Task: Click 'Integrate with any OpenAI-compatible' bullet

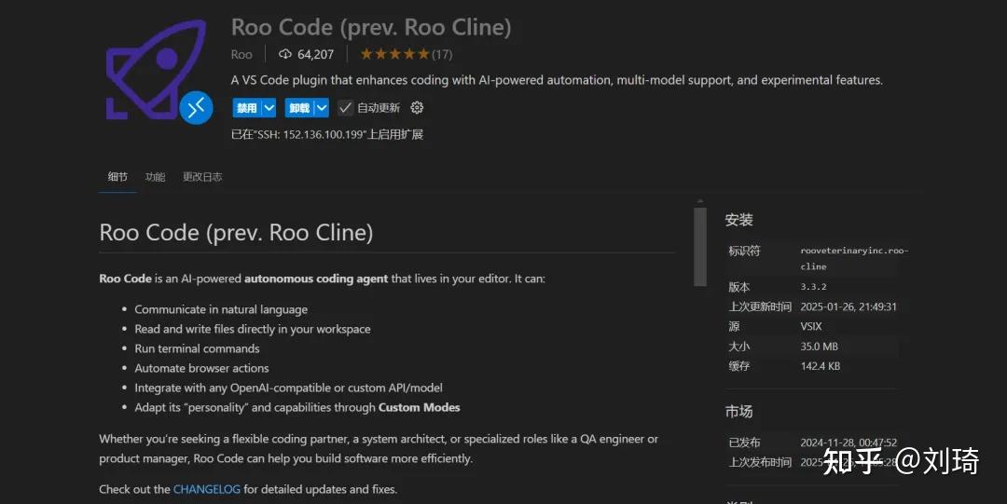Action: pos(288,388)
